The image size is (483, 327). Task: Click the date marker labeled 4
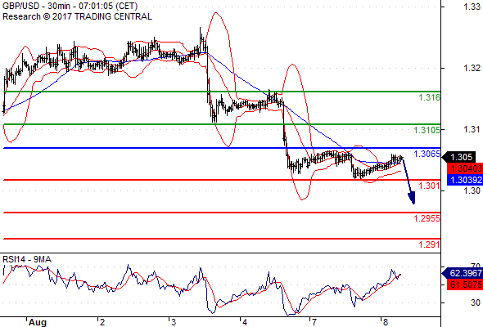(245, 322)
